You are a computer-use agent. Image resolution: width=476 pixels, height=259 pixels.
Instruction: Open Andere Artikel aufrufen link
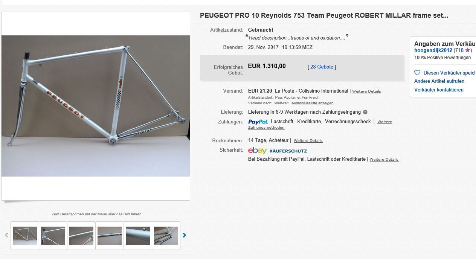(x=439, y=81)
